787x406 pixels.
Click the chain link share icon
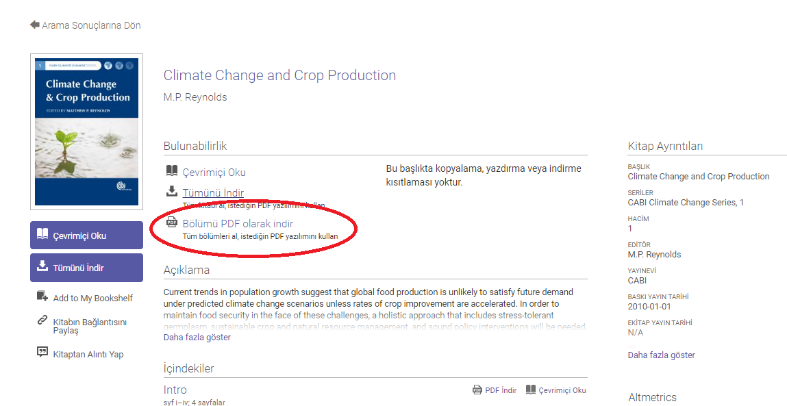[42, 322]
